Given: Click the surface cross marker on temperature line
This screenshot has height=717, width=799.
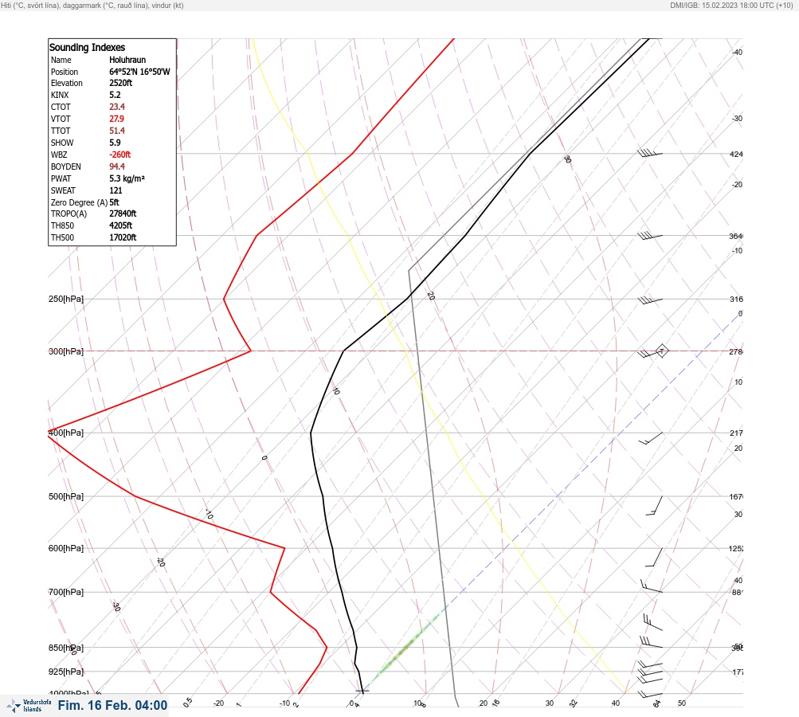Looking at the screenshot, I should point(362,692).
